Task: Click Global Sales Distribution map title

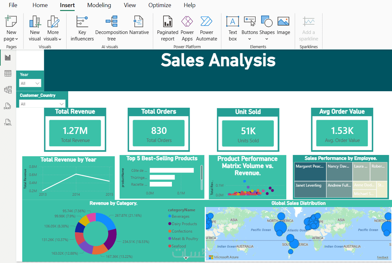Action: coord(298,203)
